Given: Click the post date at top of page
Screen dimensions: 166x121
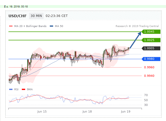Looking at the screenshot, I should [16, 7].
